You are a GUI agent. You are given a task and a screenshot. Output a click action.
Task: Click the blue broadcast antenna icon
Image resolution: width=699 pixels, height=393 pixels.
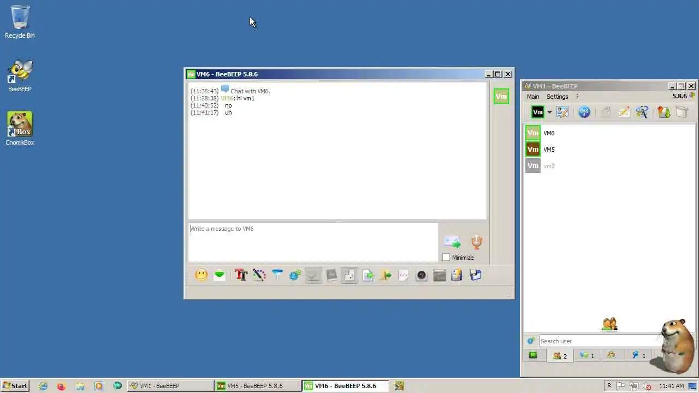pyautogui.click(x=584, y=112)
